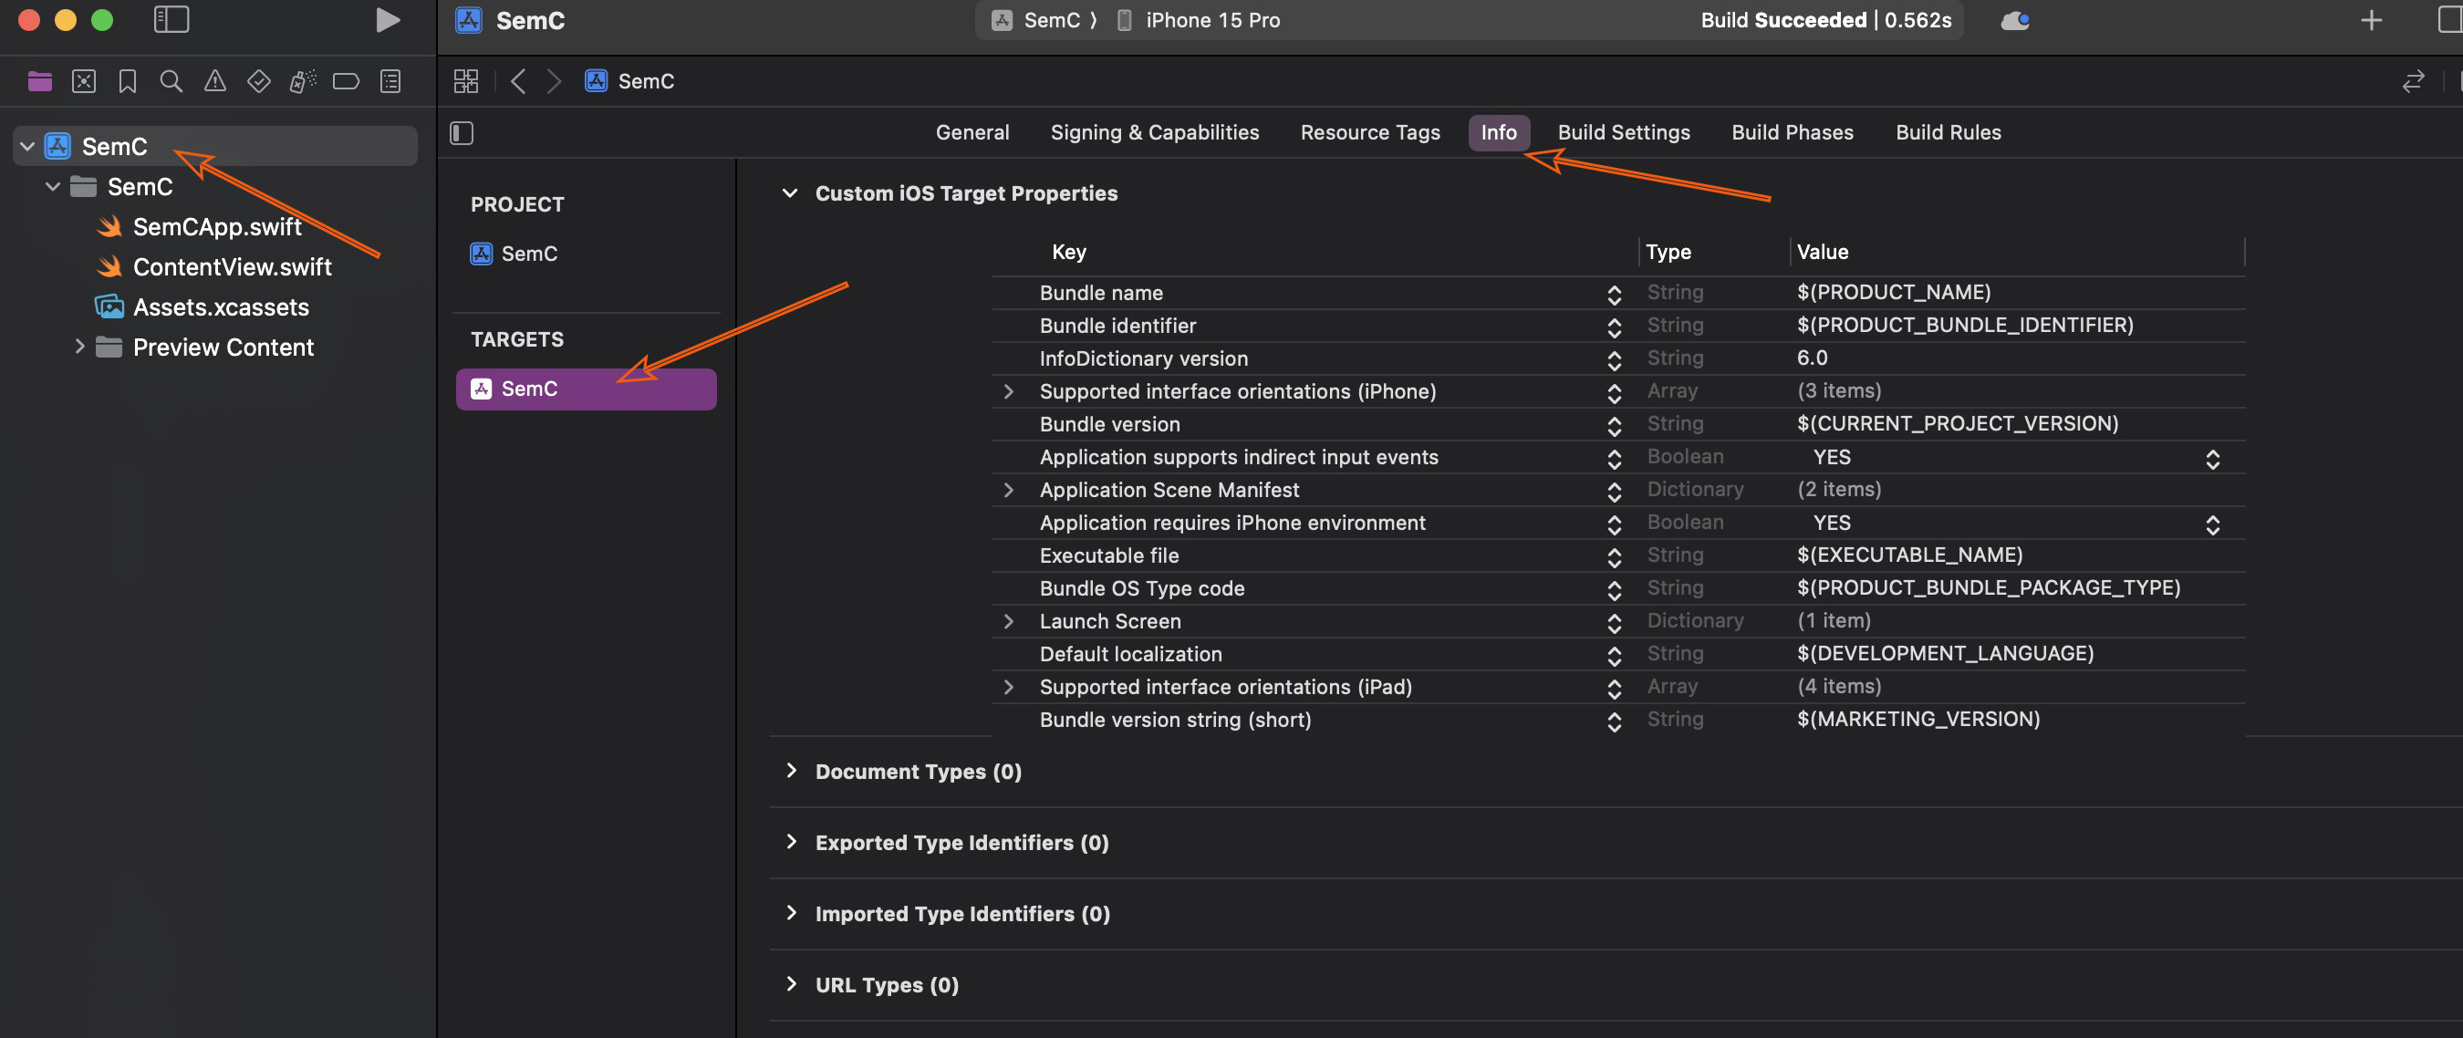Expand Exported Type Identifiers (0) section

click(x=791, y=842)
